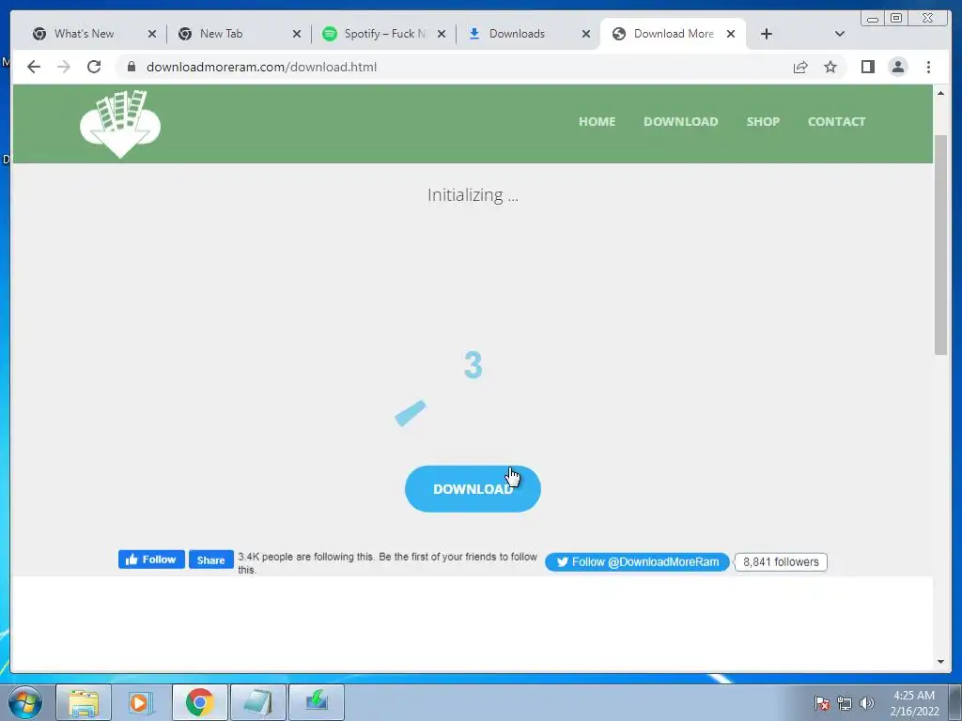Click the Initializing status text
This screenshot has height=721, width=962.
[473, 195]
